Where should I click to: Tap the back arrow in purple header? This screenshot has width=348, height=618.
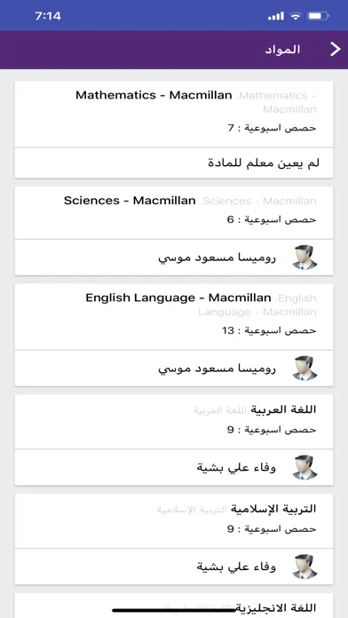point(336,49)
